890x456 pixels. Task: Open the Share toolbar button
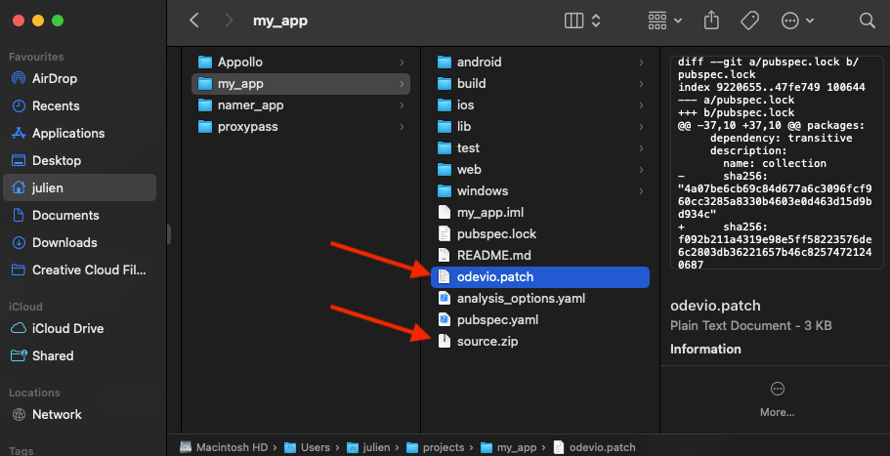(711, 21)
